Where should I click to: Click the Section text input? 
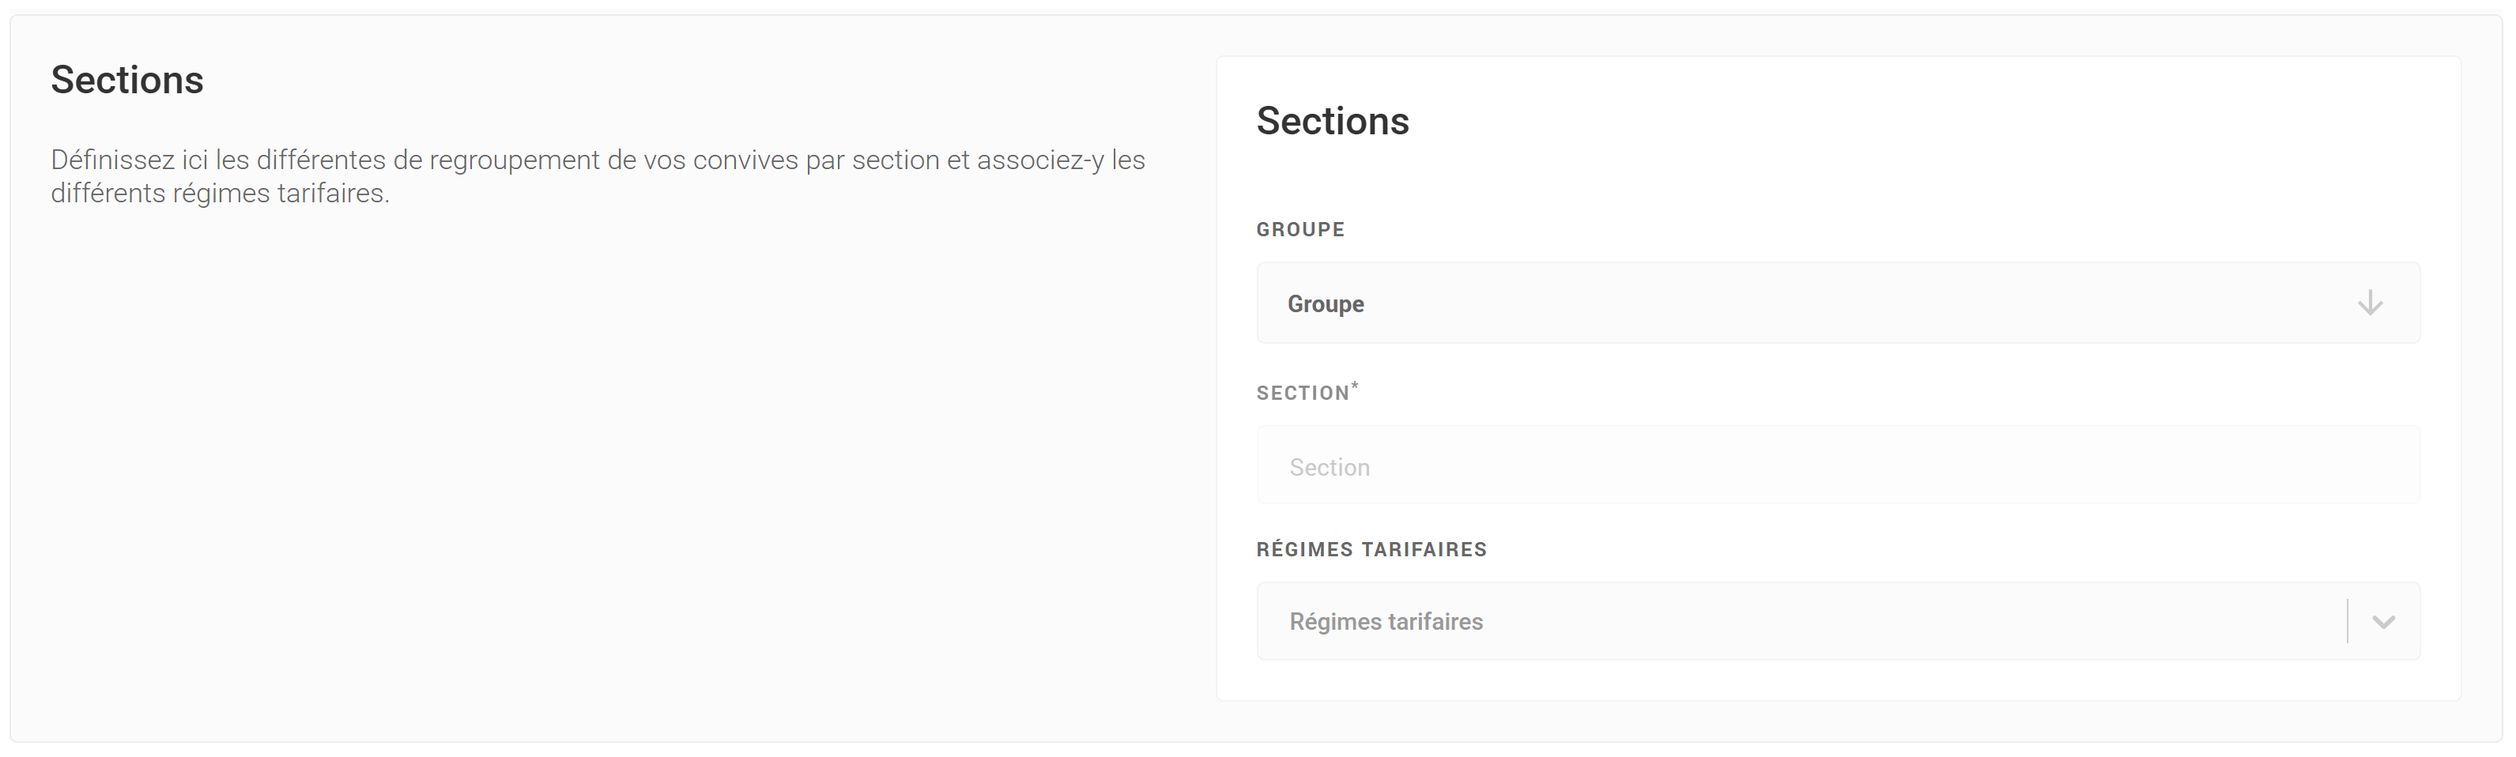click(x=1836, y=466)
